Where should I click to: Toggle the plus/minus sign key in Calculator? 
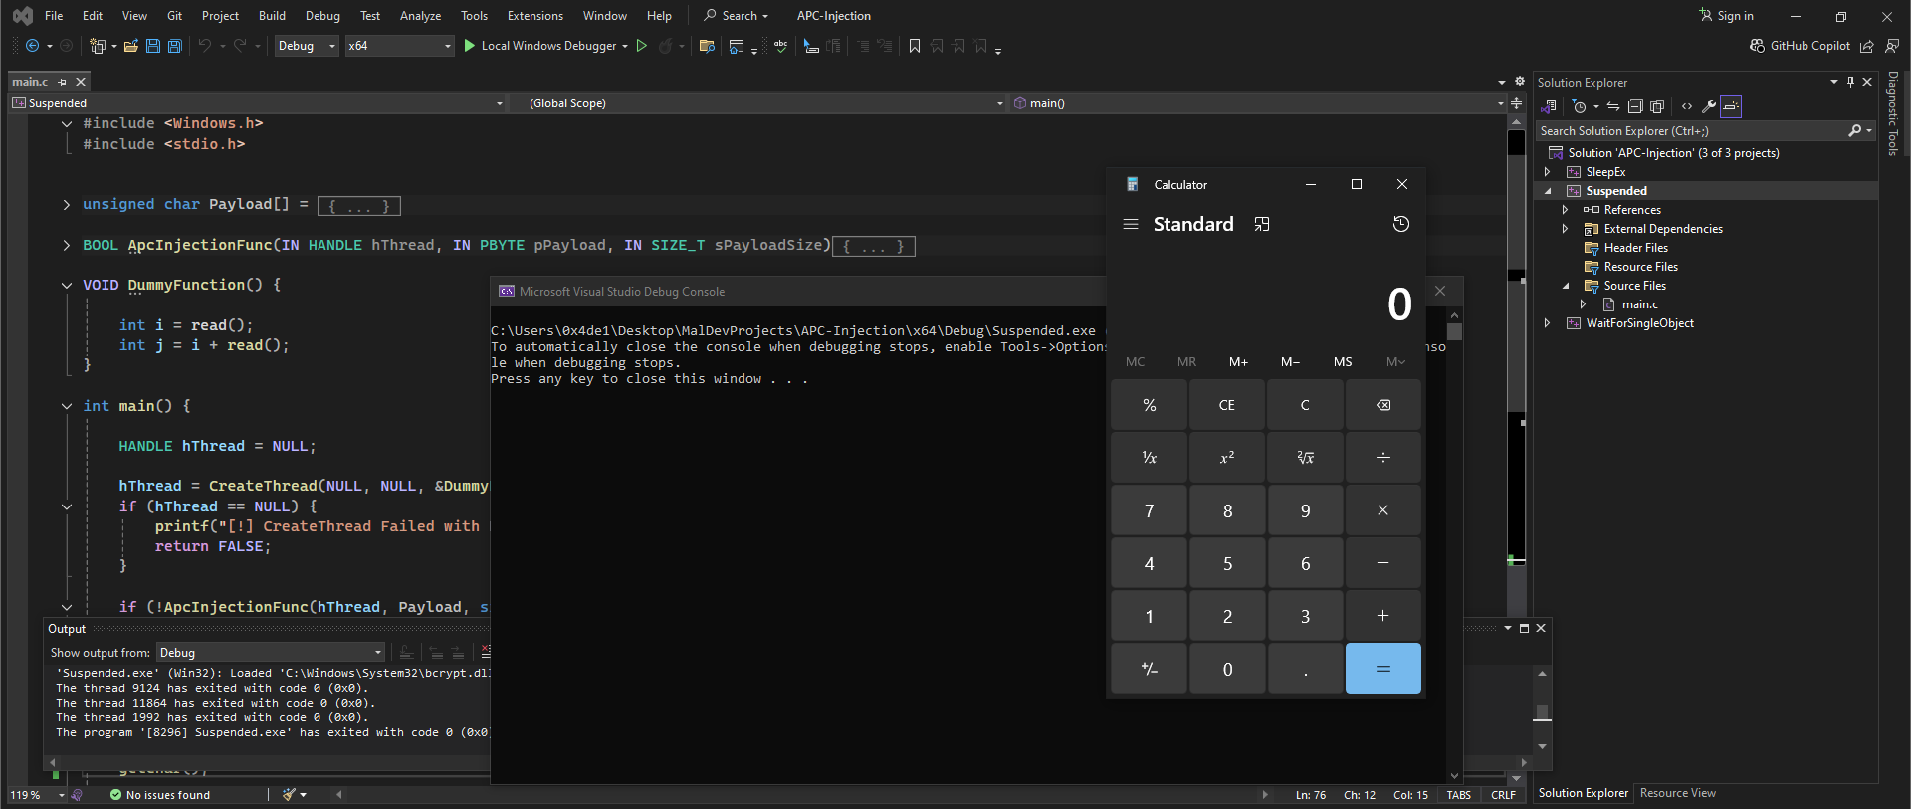pos(1149,669)
